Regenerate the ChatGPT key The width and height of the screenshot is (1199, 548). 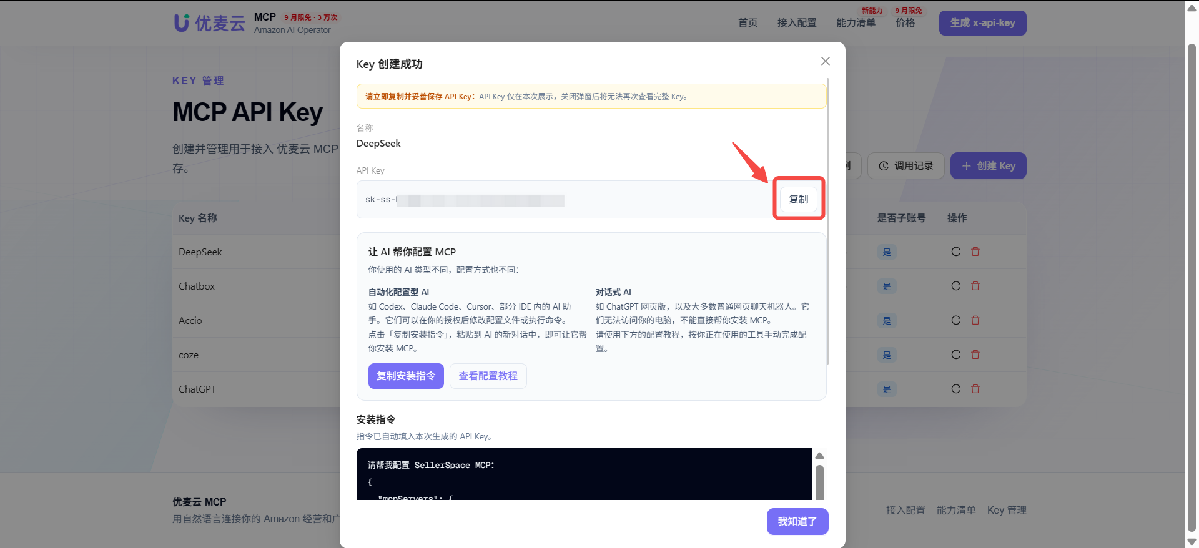tap(956, 389)
